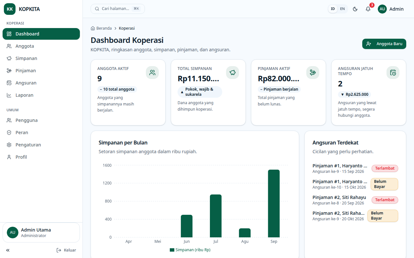Open notifications via the bell icon
The height and width of the screenshot is (258, 414).
(368, 9)
